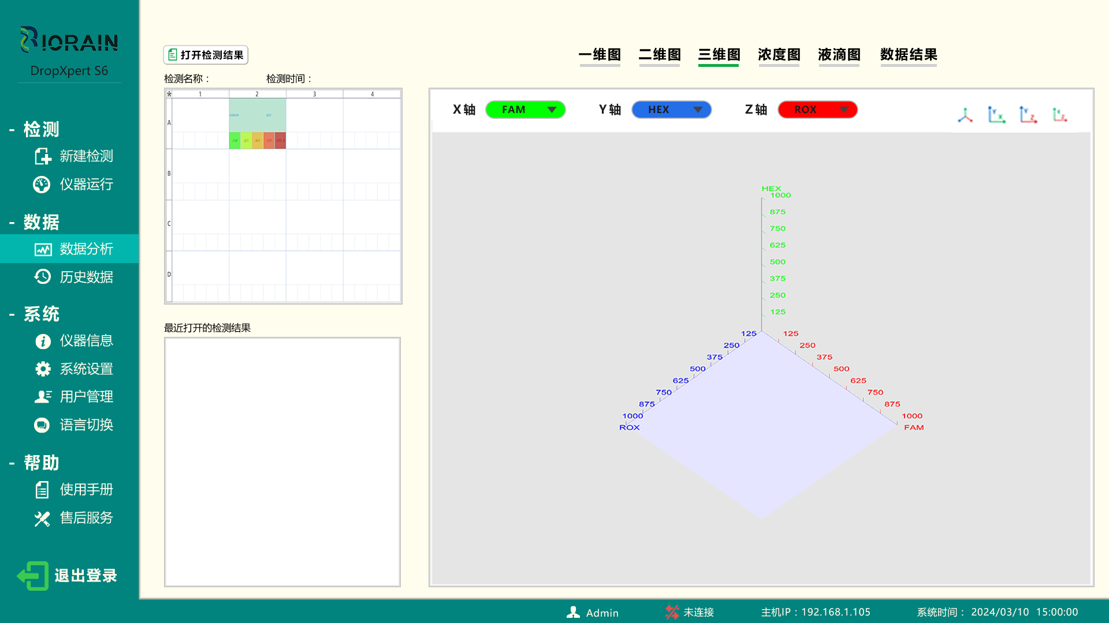This screenshot has width=1109, height=623.
Task: Open 使用手册 user manual from sidebar
Action: [x=42, y=490]
